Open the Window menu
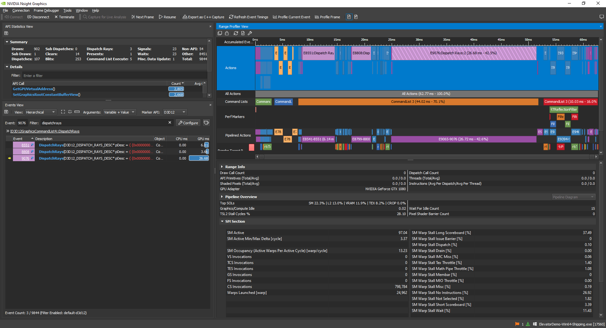Screen dimensions: 606x328 coord(82,10)
